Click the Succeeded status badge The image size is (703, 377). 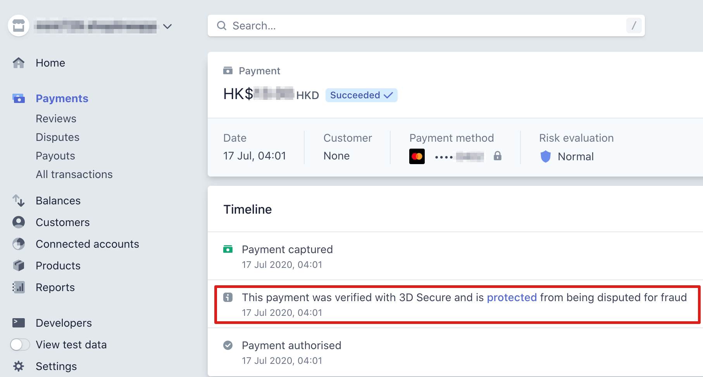pos(361,95)
